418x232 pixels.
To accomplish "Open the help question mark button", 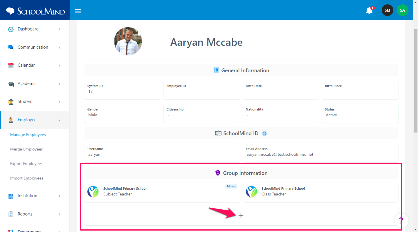I will coord(401,221).
